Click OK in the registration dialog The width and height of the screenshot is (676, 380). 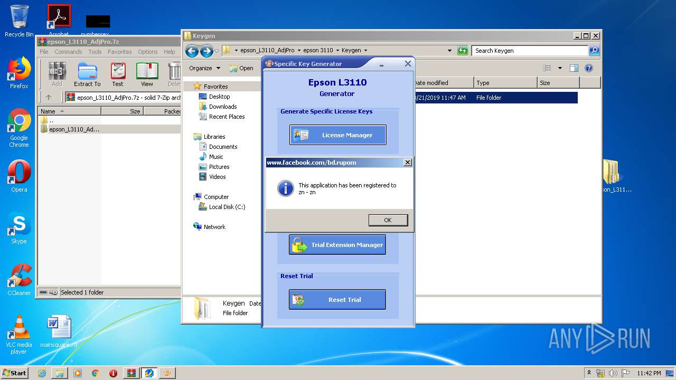pyautogui.click(x=388, y=220)
